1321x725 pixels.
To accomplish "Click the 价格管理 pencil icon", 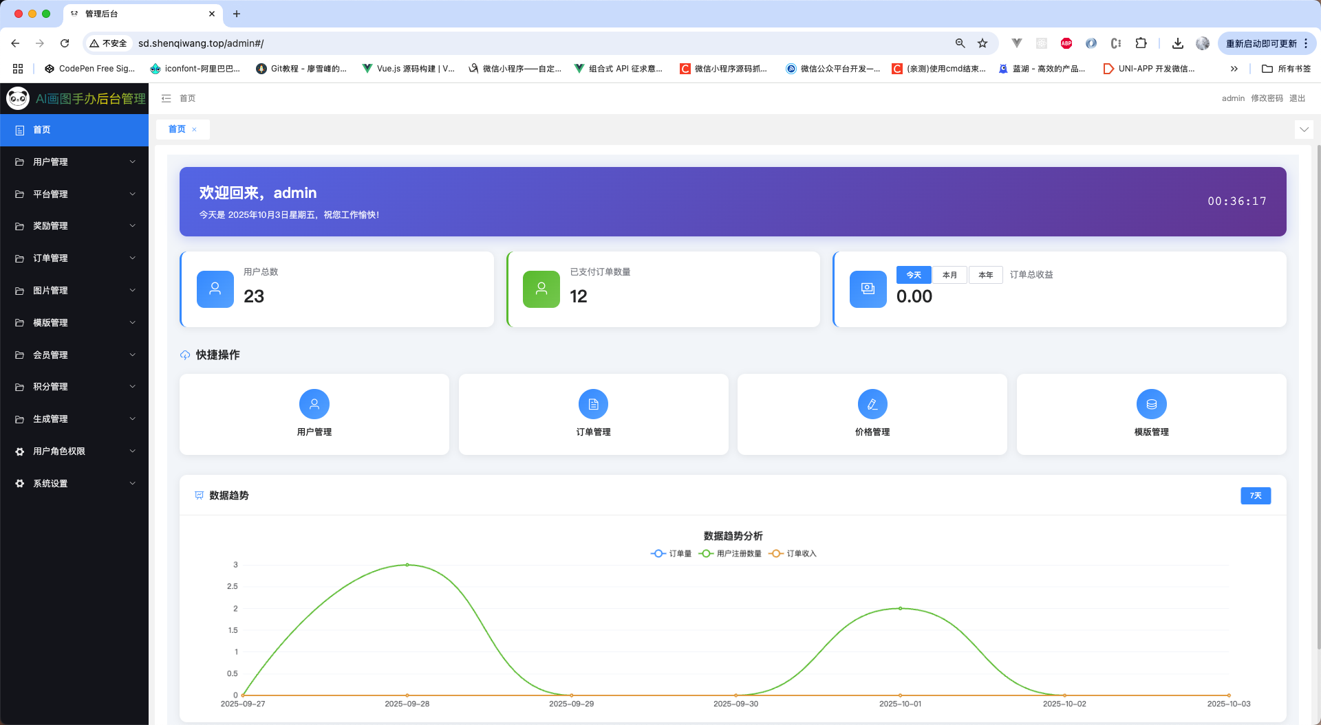I will pyautogui.click(x=872, y=404).
